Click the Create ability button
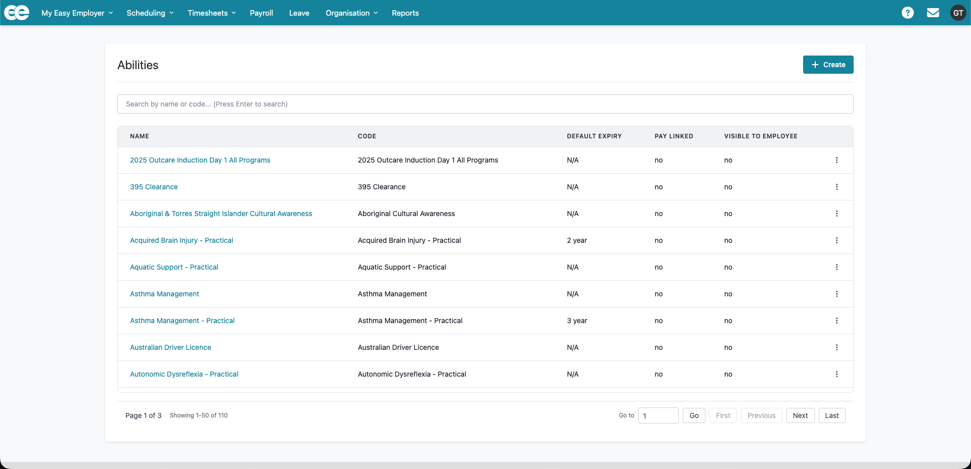971x469 pixels. tap(828, 65)
